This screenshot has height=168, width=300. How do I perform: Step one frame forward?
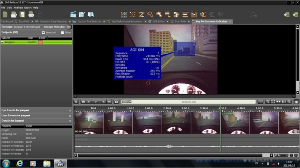point(103,102)
